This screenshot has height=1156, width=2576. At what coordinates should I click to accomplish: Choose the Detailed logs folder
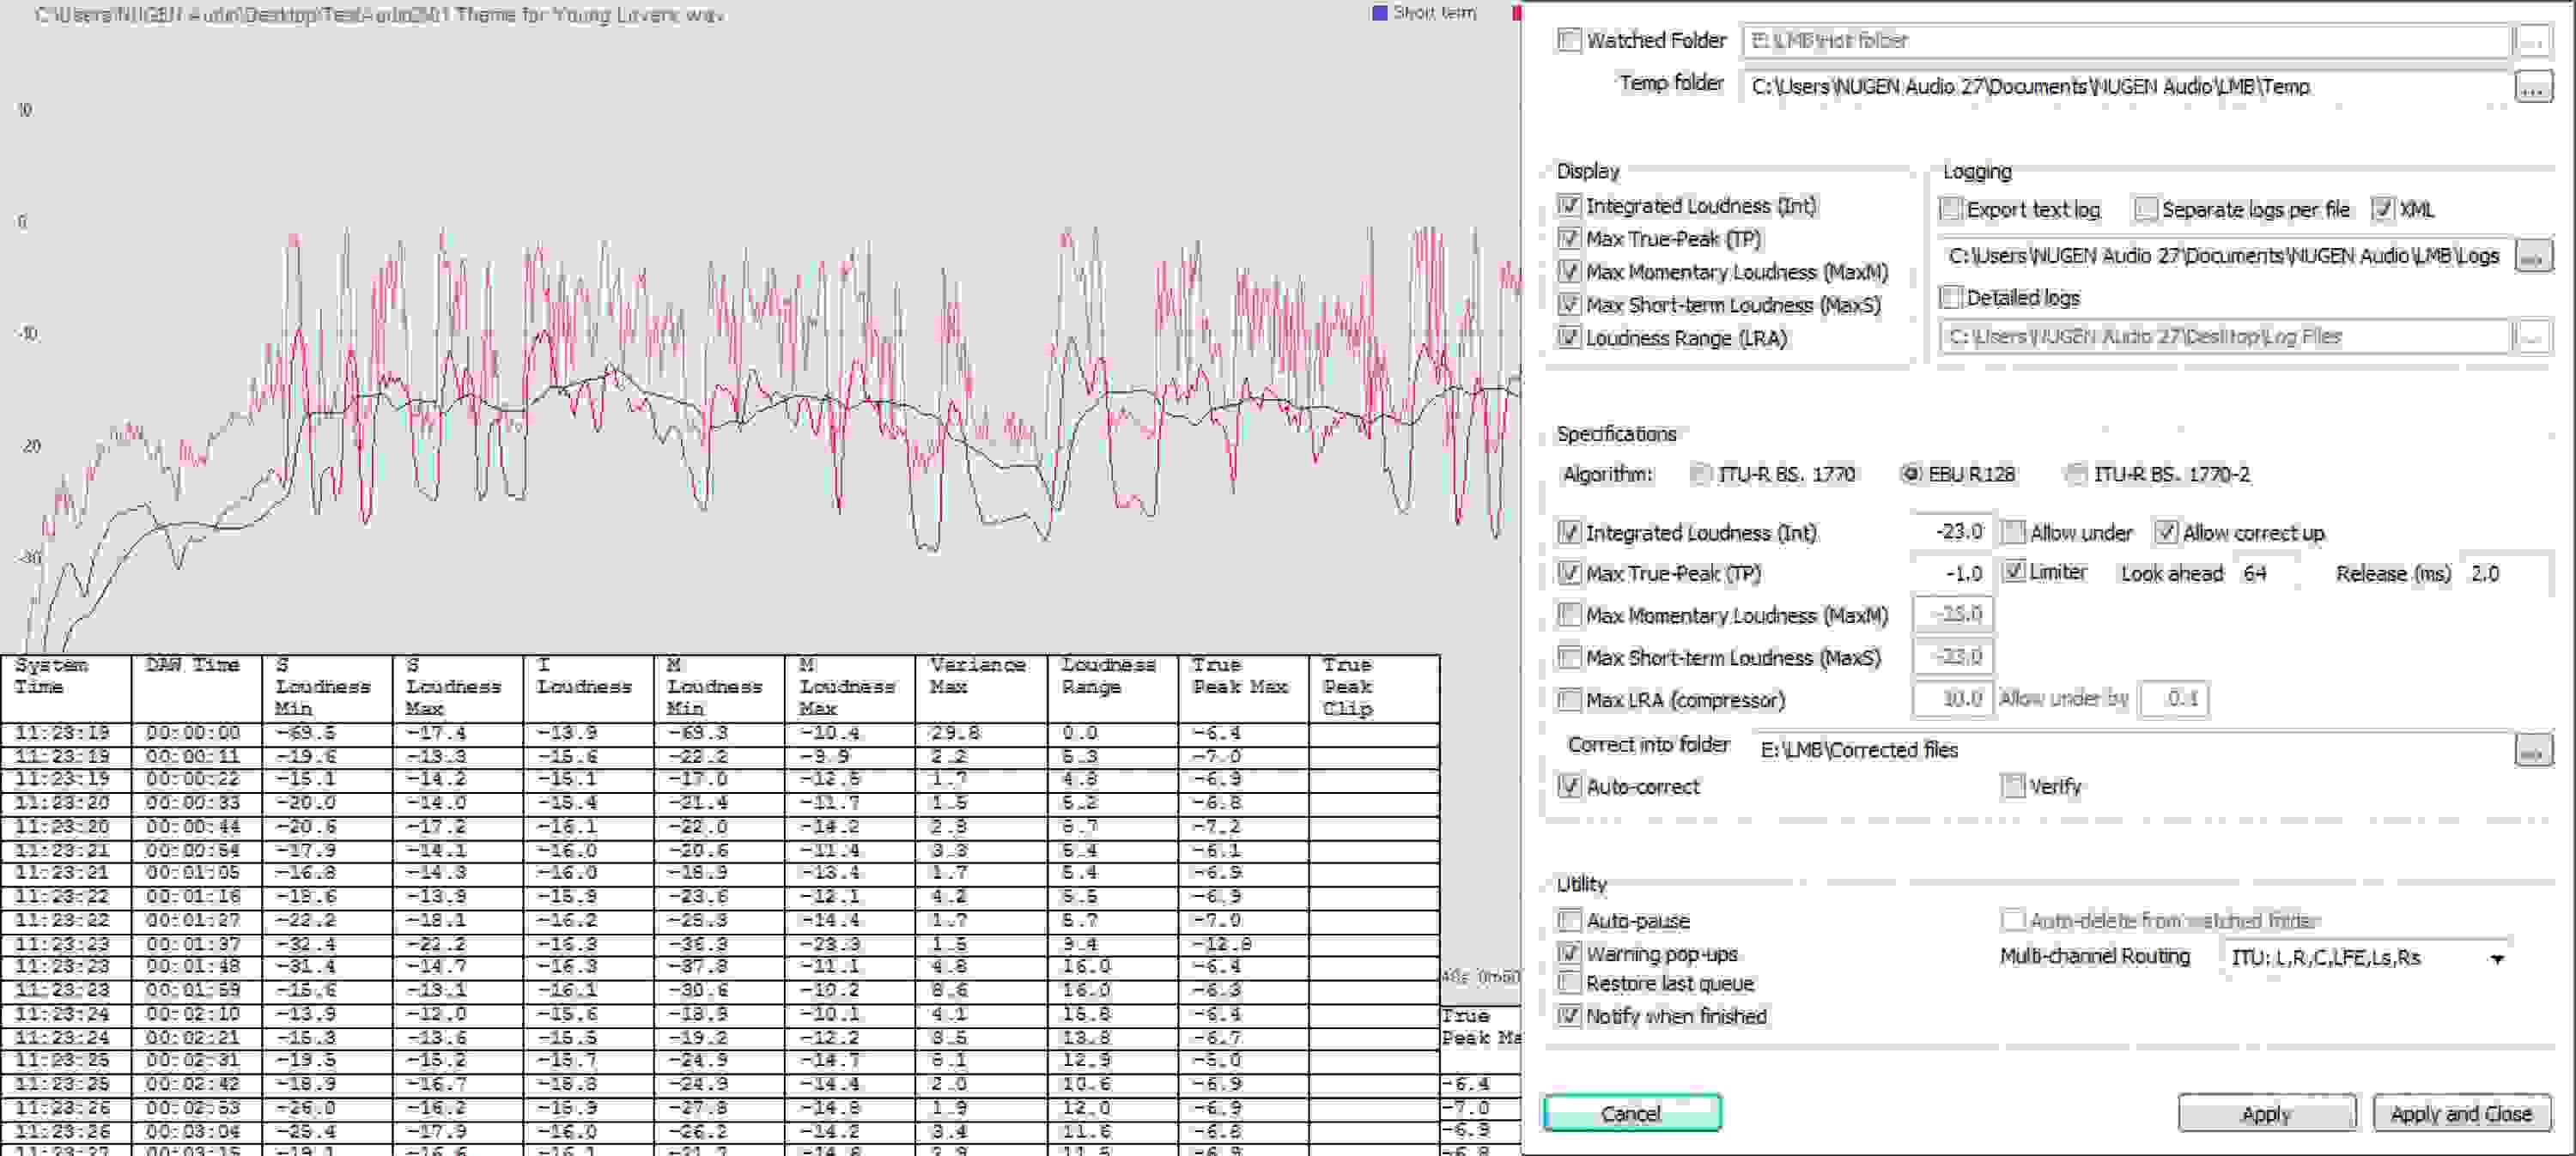pyautogui.click(x=2533, y=336)
